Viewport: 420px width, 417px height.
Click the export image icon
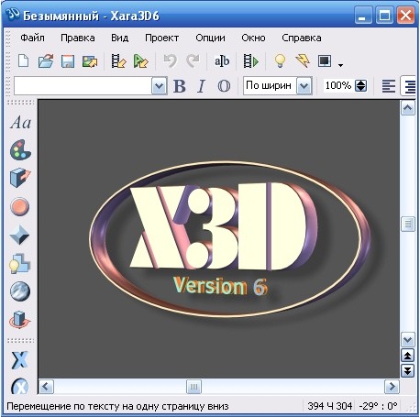pos(90,60)
